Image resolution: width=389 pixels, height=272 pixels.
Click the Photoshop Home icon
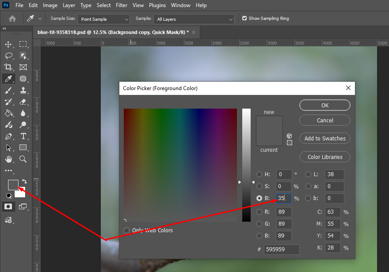pyautogui.click(x=12, y=19)
